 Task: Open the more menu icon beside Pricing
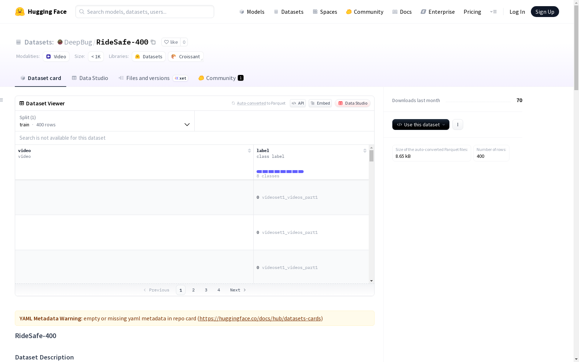[493, 12]
